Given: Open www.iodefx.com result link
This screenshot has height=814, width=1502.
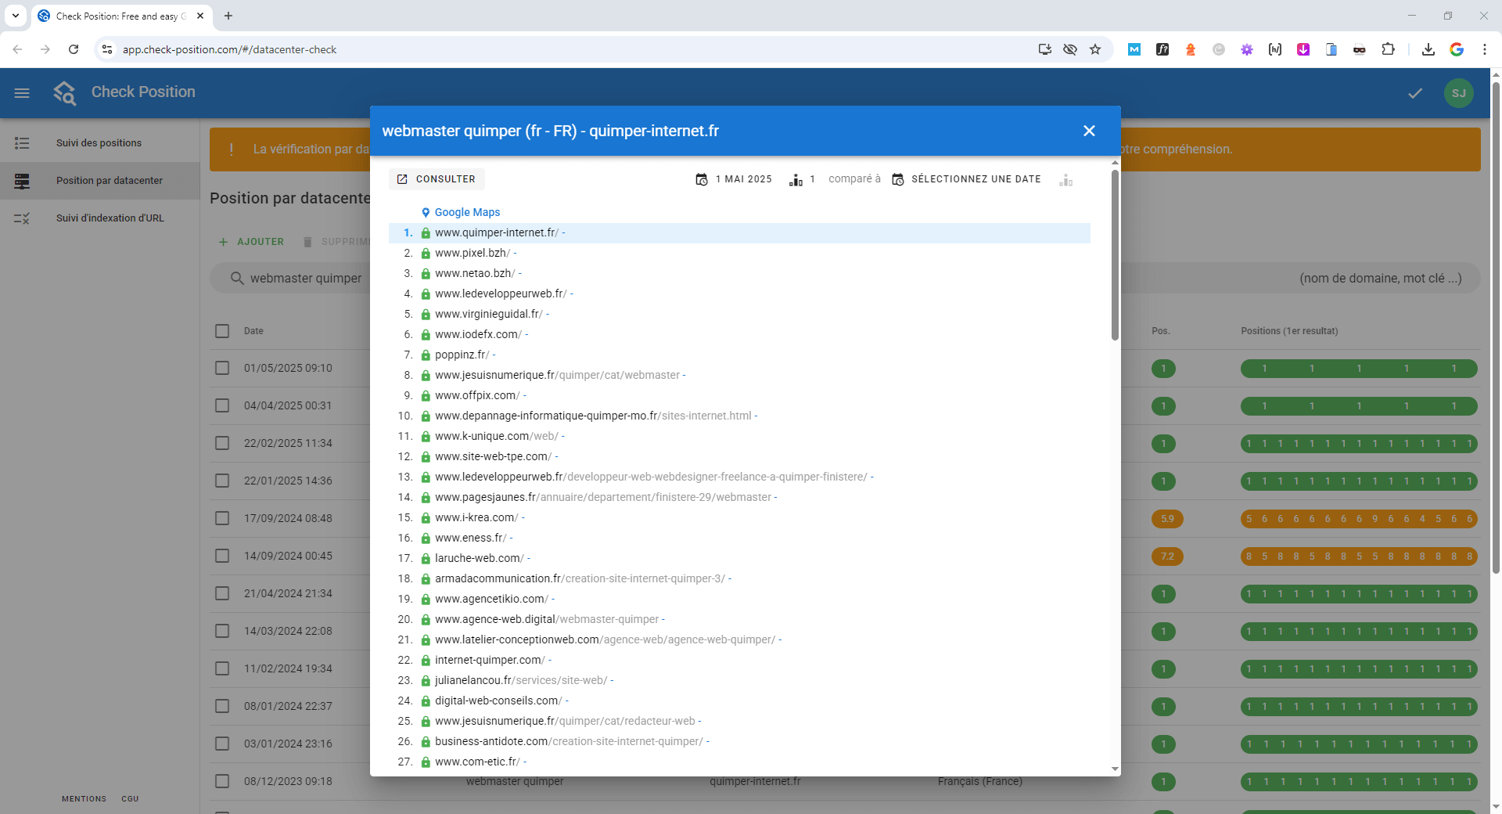Looking at the screenshot, I should coord(478,334).
